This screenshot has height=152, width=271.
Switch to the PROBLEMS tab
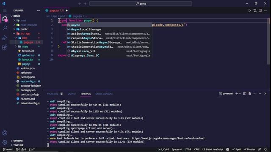53,94
